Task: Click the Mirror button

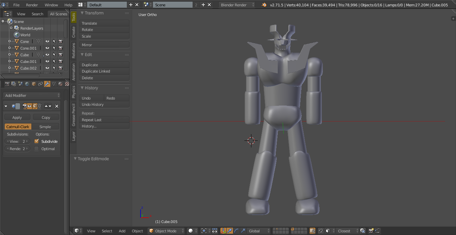Action: pyautogui.click(x=104, y=45)
